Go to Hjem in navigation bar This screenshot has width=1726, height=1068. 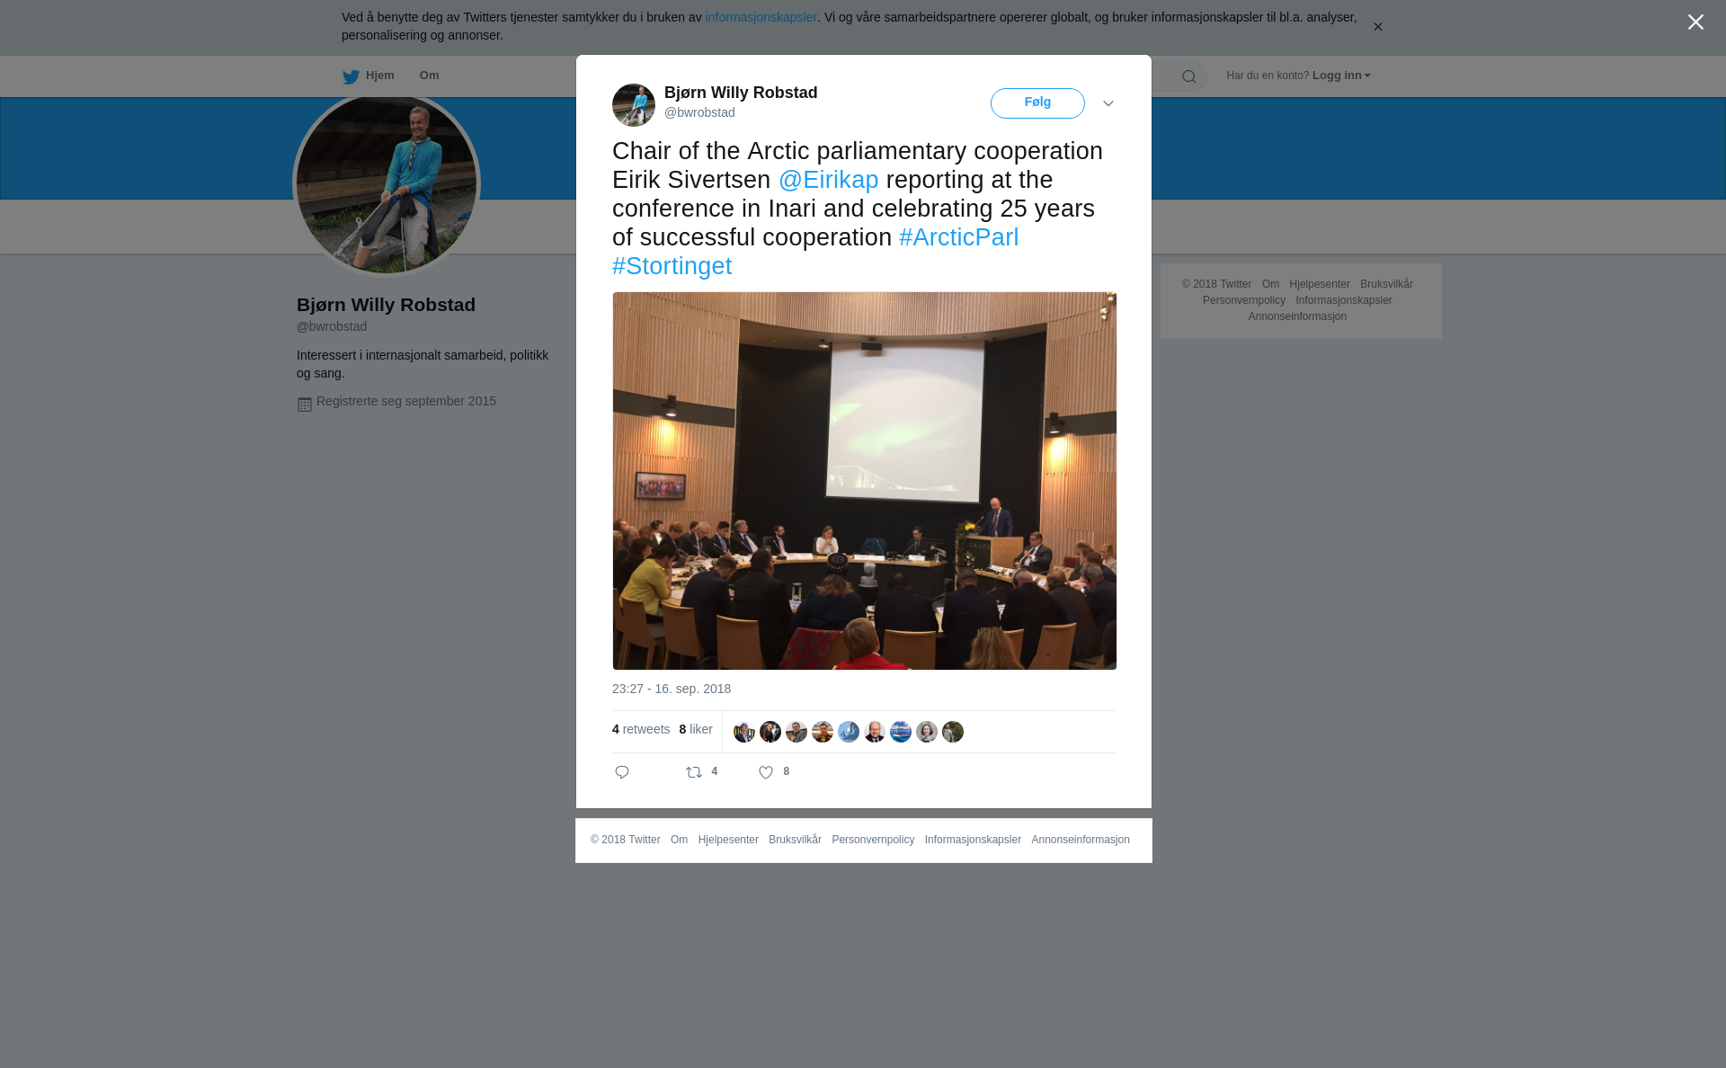[x=379, y=76]
